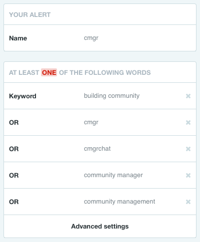The width and height of the screenshot is (200, 242).
Task: Remove the community management keyword
Action: coord(188,202)
